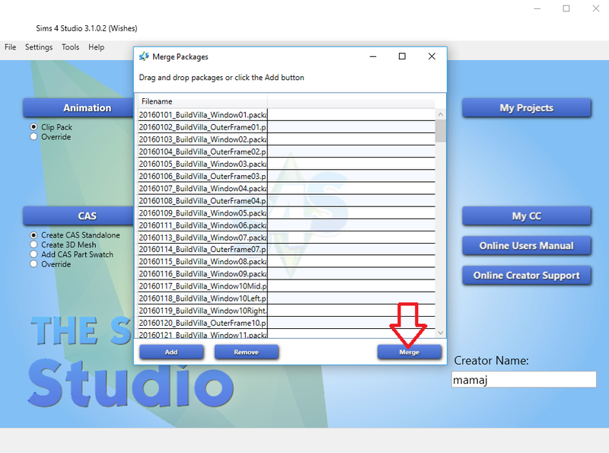Minimize the Merge Packages dialog

coord(373,56)
